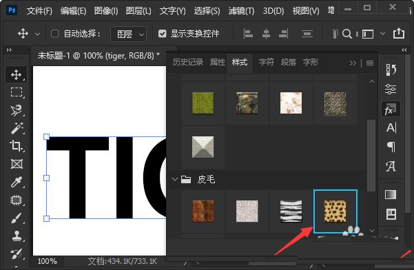The image size is (414, 270).
Task: Apply the leopard spotted fur style
Action: [x=335, y=211]
